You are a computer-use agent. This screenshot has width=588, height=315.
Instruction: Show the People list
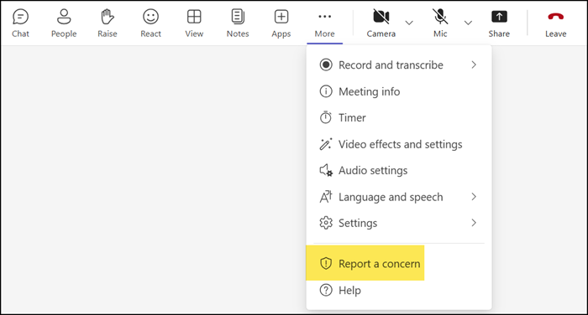[x=64, y=23]
